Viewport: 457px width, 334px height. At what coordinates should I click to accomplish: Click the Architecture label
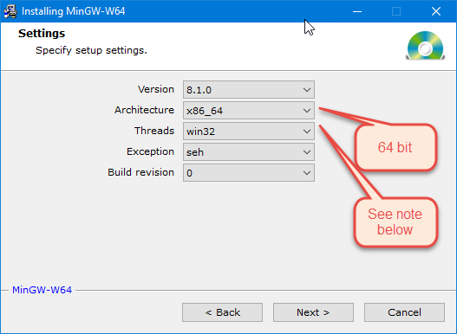click(x=144, y=110)
